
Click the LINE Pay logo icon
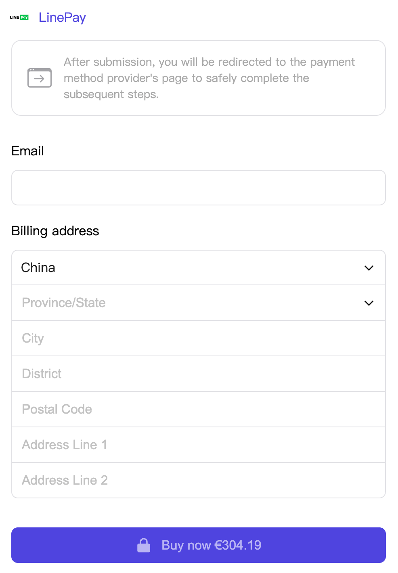pos(19,17)
